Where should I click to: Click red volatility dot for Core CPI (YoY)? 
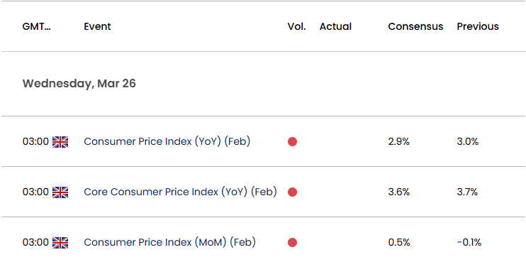(x=292, y=192)
